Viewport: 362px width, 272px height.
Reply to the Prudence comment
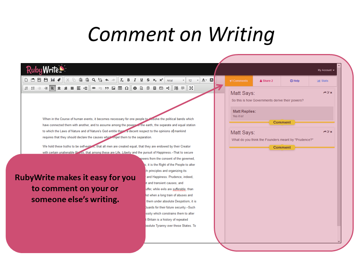[x=325, y=131]
